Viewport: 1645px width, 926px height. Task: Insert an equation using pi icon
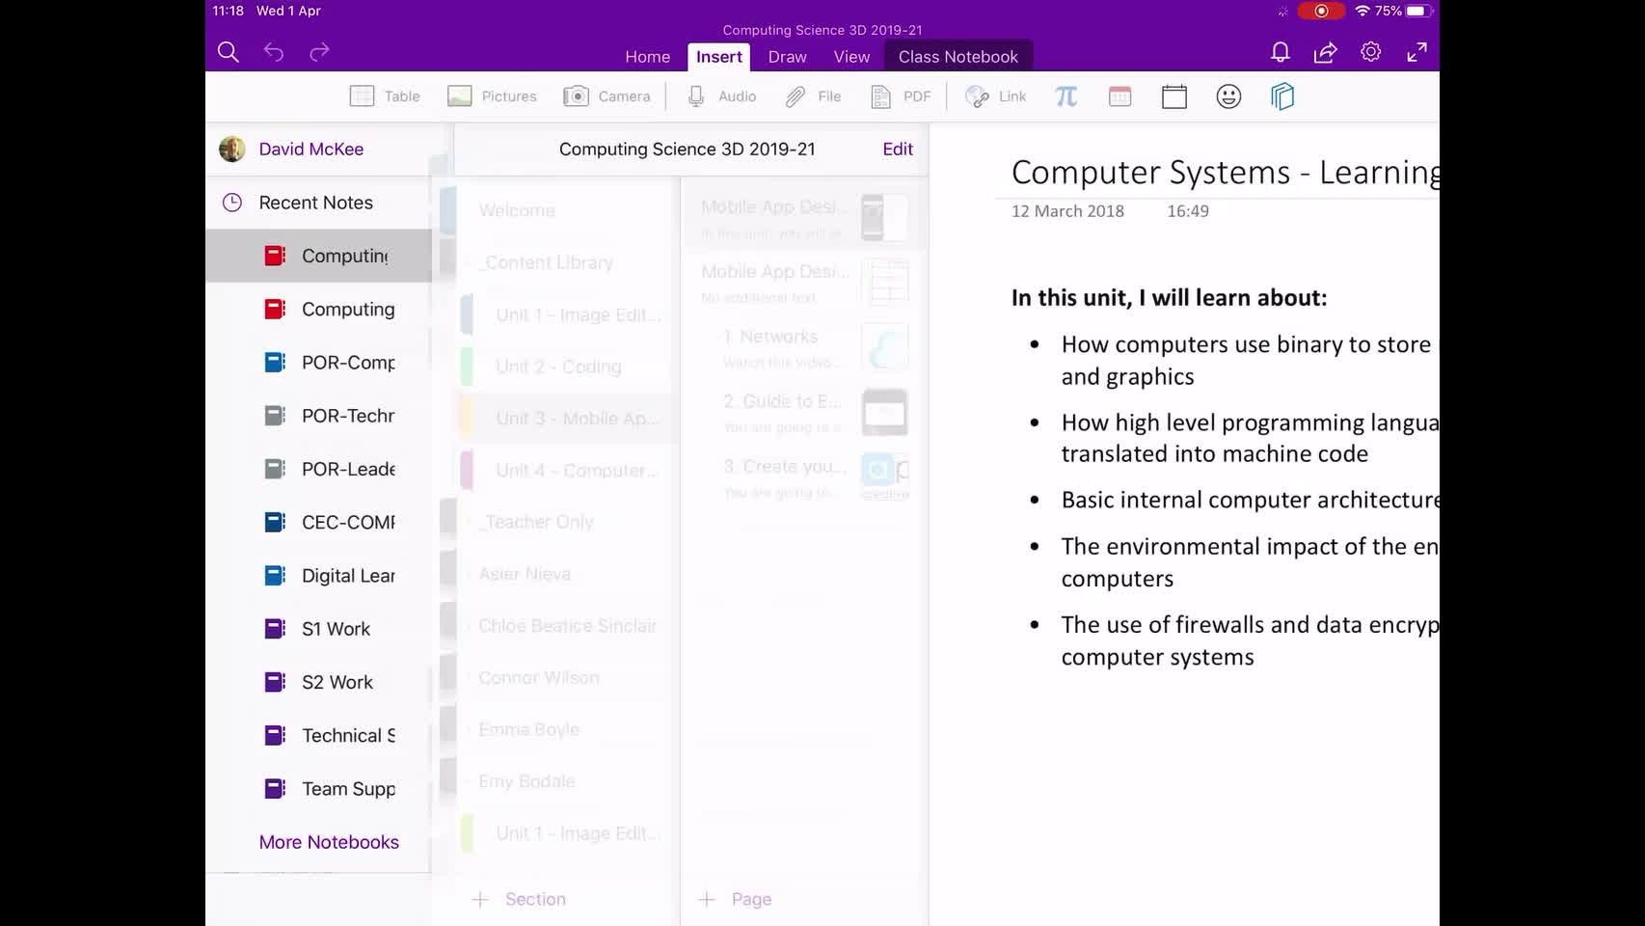click(1065, 96)
